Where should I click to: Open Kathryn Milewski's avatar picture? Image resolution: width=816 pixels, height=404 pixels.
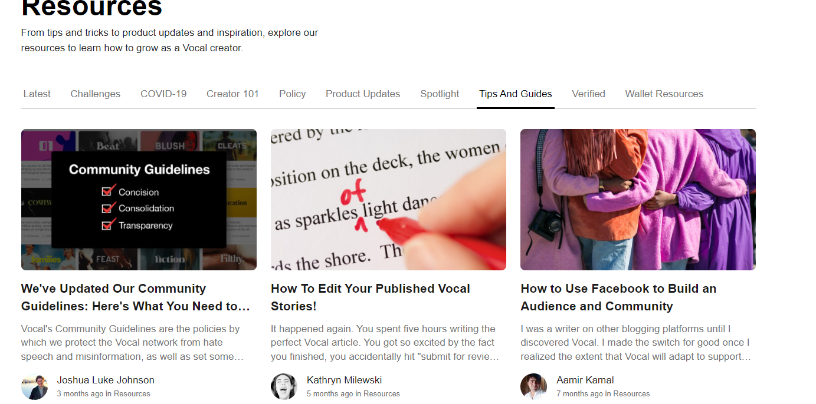coord(284,386)
